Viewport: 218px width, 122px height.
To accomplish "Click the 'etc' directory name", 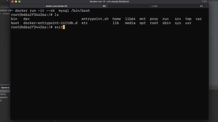I will click(x=84, y=23).
